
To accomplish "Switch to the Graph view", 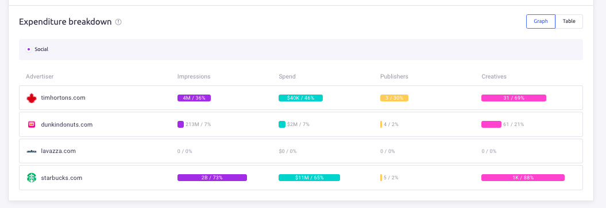I will coord(541,22).
